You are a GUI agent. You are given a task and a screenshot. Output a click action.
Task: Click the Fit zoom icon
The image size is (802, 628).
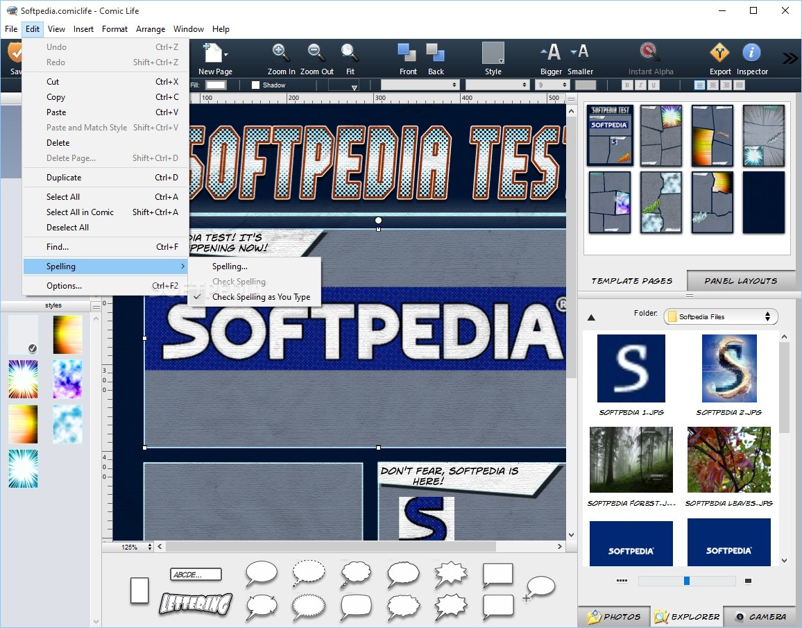[350, 52]
